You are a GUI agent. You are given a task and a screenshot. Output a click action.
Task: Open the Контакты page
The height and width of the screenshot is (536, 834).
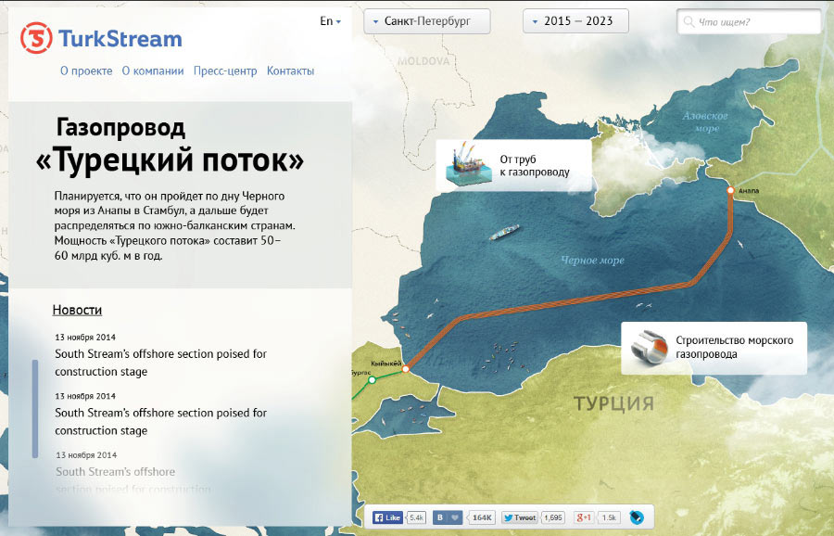coord(290,70)
